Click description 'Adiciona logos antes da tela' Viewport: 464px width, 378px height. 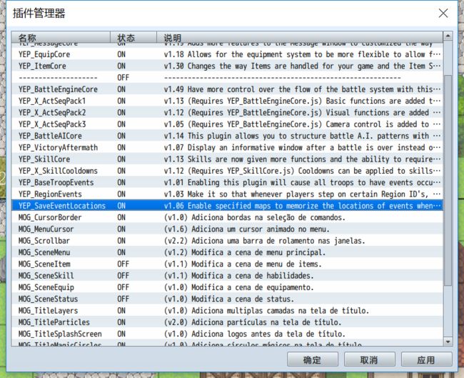[x=255, y=334]
